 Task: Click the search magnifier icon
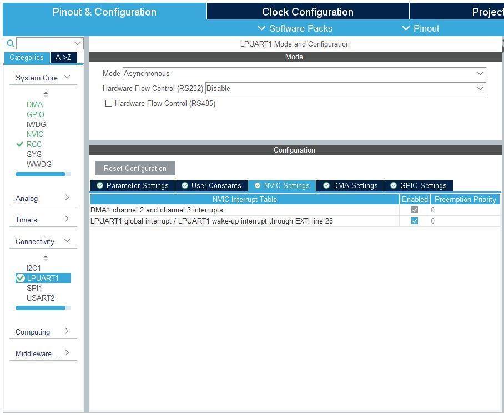tap(11, 43)
